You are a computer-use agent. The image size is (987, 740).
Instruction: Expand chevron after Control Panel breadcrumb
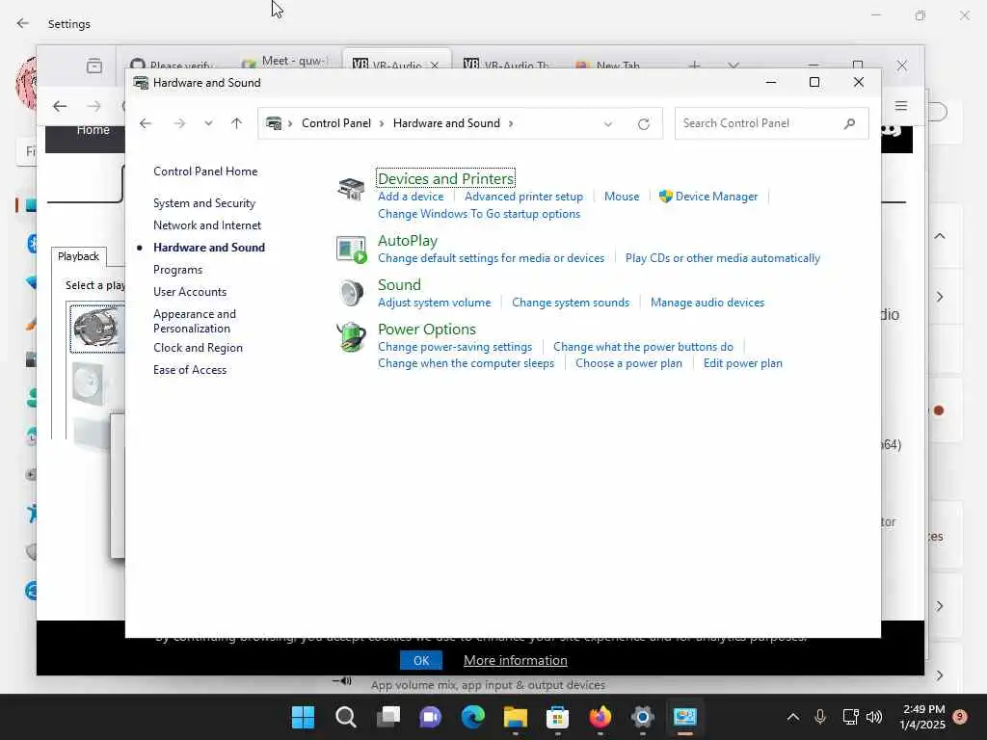(382, 123)
